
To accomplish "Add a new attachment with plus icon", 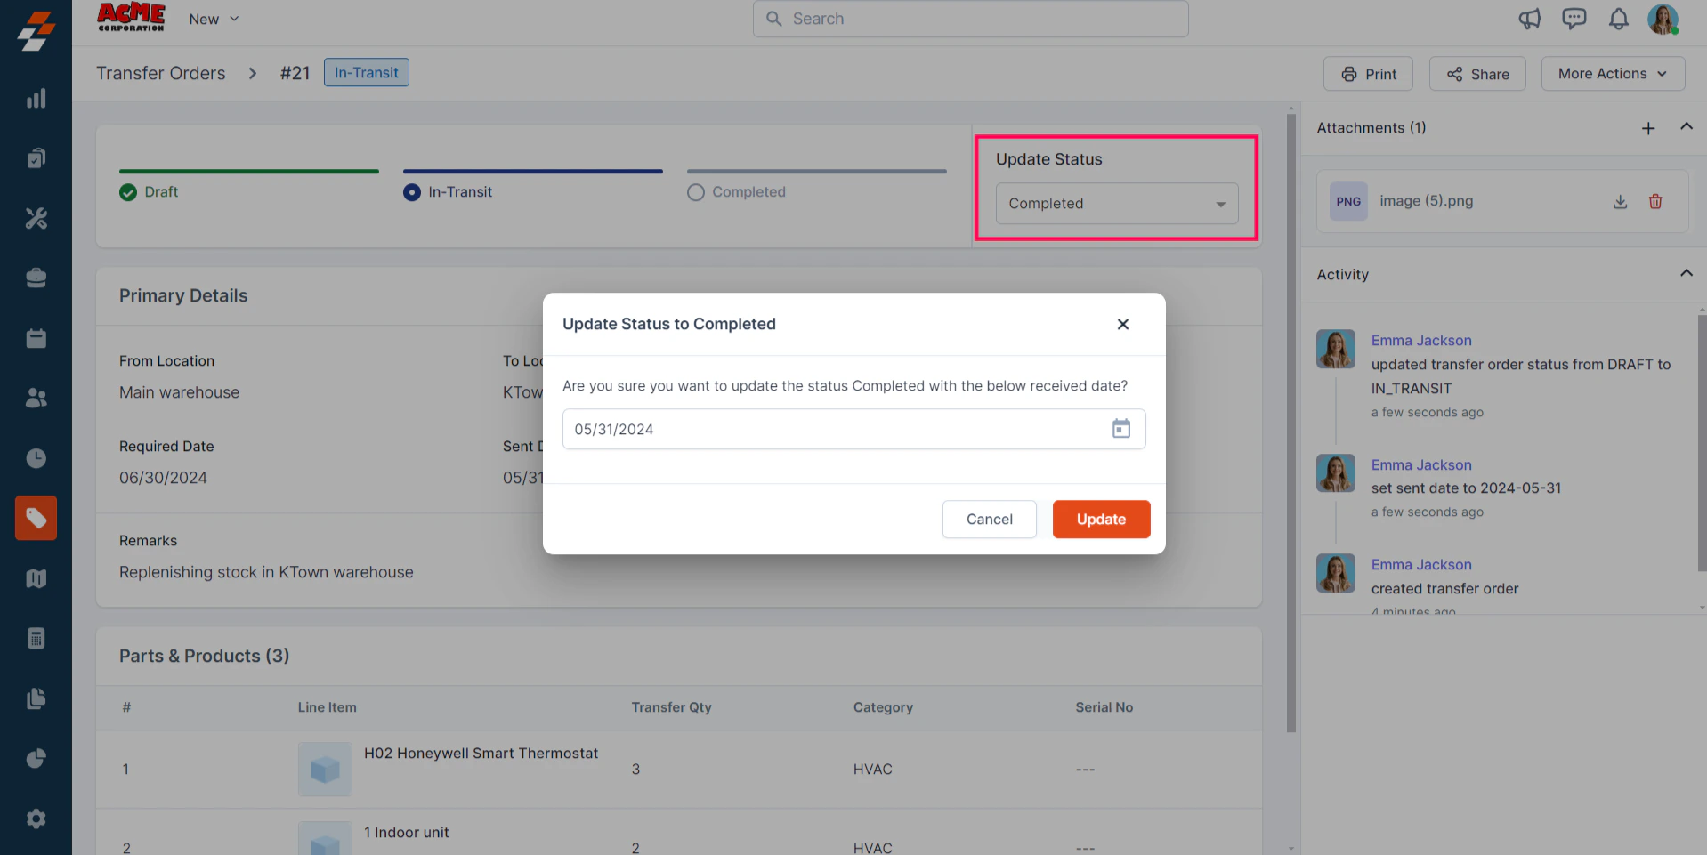I will [1648, 128].
